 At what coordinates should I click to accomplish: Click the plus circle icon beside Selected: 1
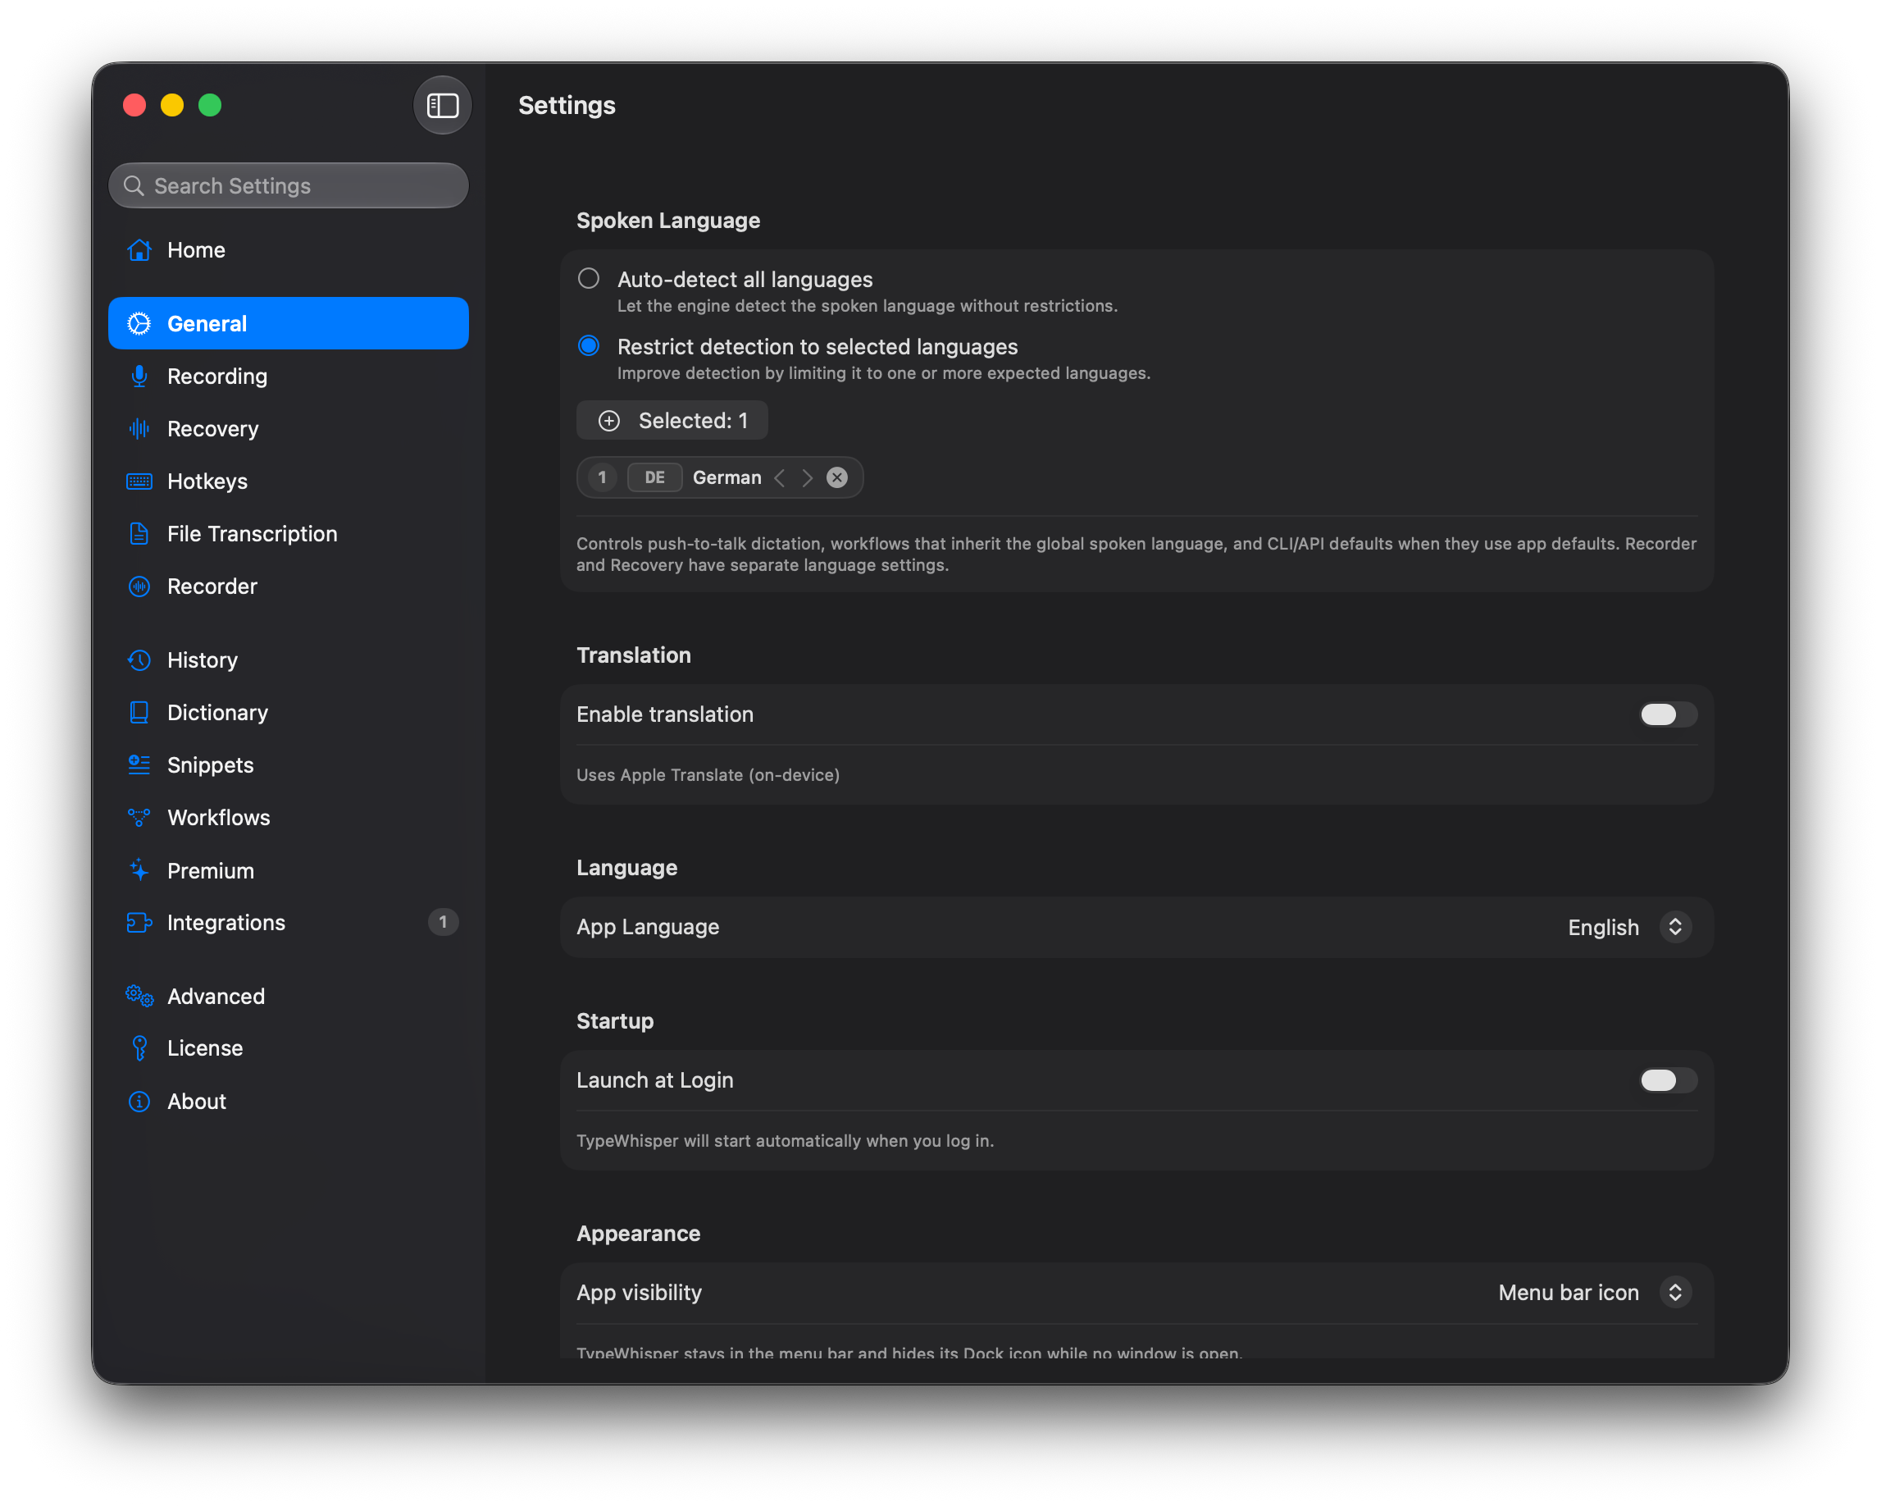pos(609,421)
